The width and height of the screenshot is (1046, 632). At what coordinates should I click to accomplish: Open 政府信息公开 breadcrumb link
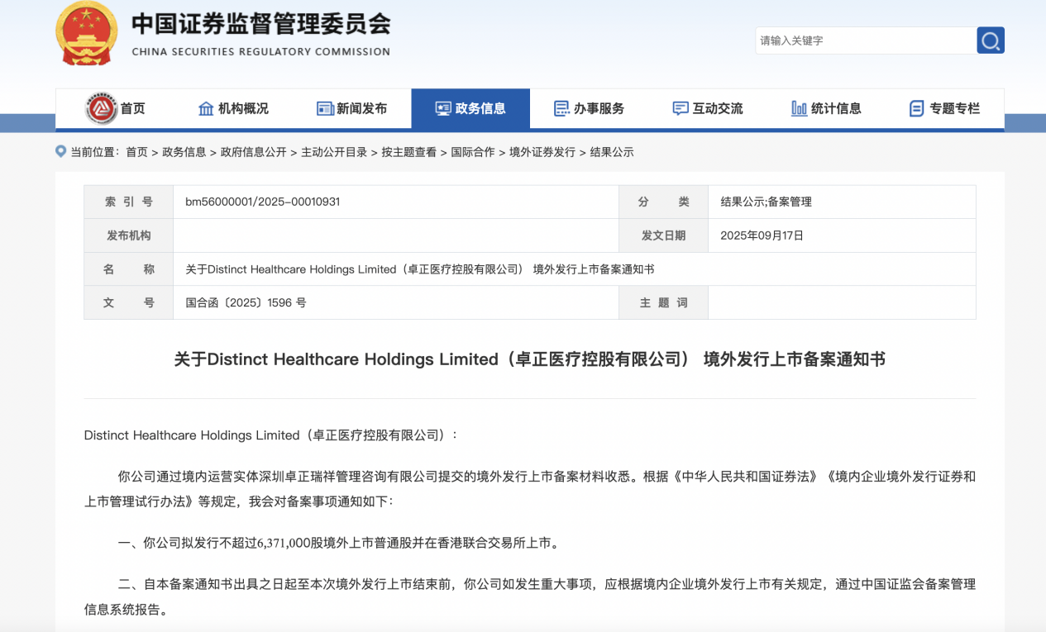coord(253,152)
